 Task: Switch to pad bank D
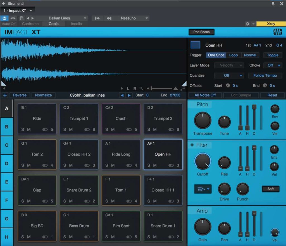click(x=7, y=163)
